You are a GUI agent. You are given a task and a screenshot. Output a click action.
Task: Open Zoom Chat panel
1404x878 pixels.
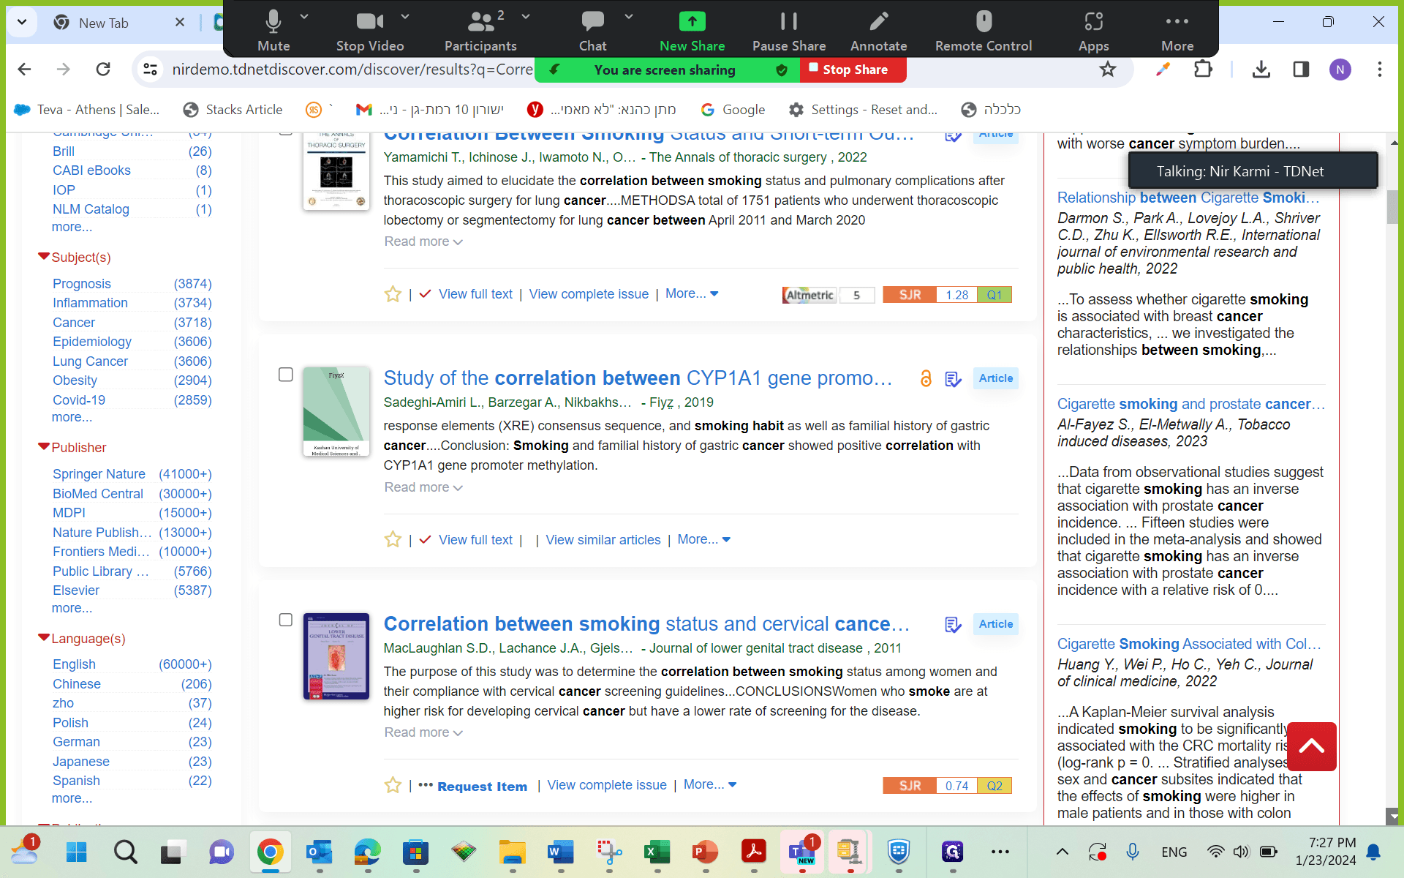[592, 31]
